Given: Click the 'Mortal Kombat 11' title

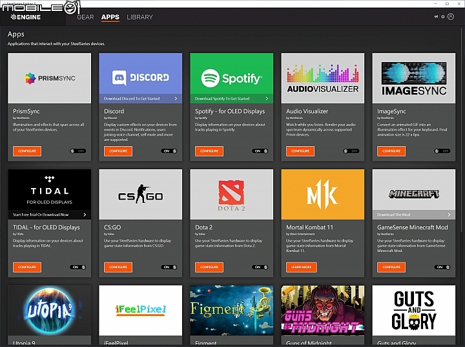Looking at the screenshot, I should [309, 227].
